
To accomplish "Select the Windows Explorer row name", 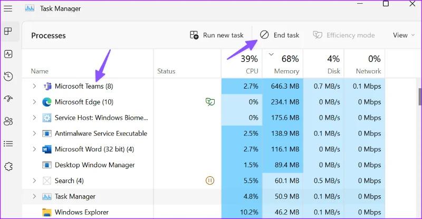I will pos(82,212).
